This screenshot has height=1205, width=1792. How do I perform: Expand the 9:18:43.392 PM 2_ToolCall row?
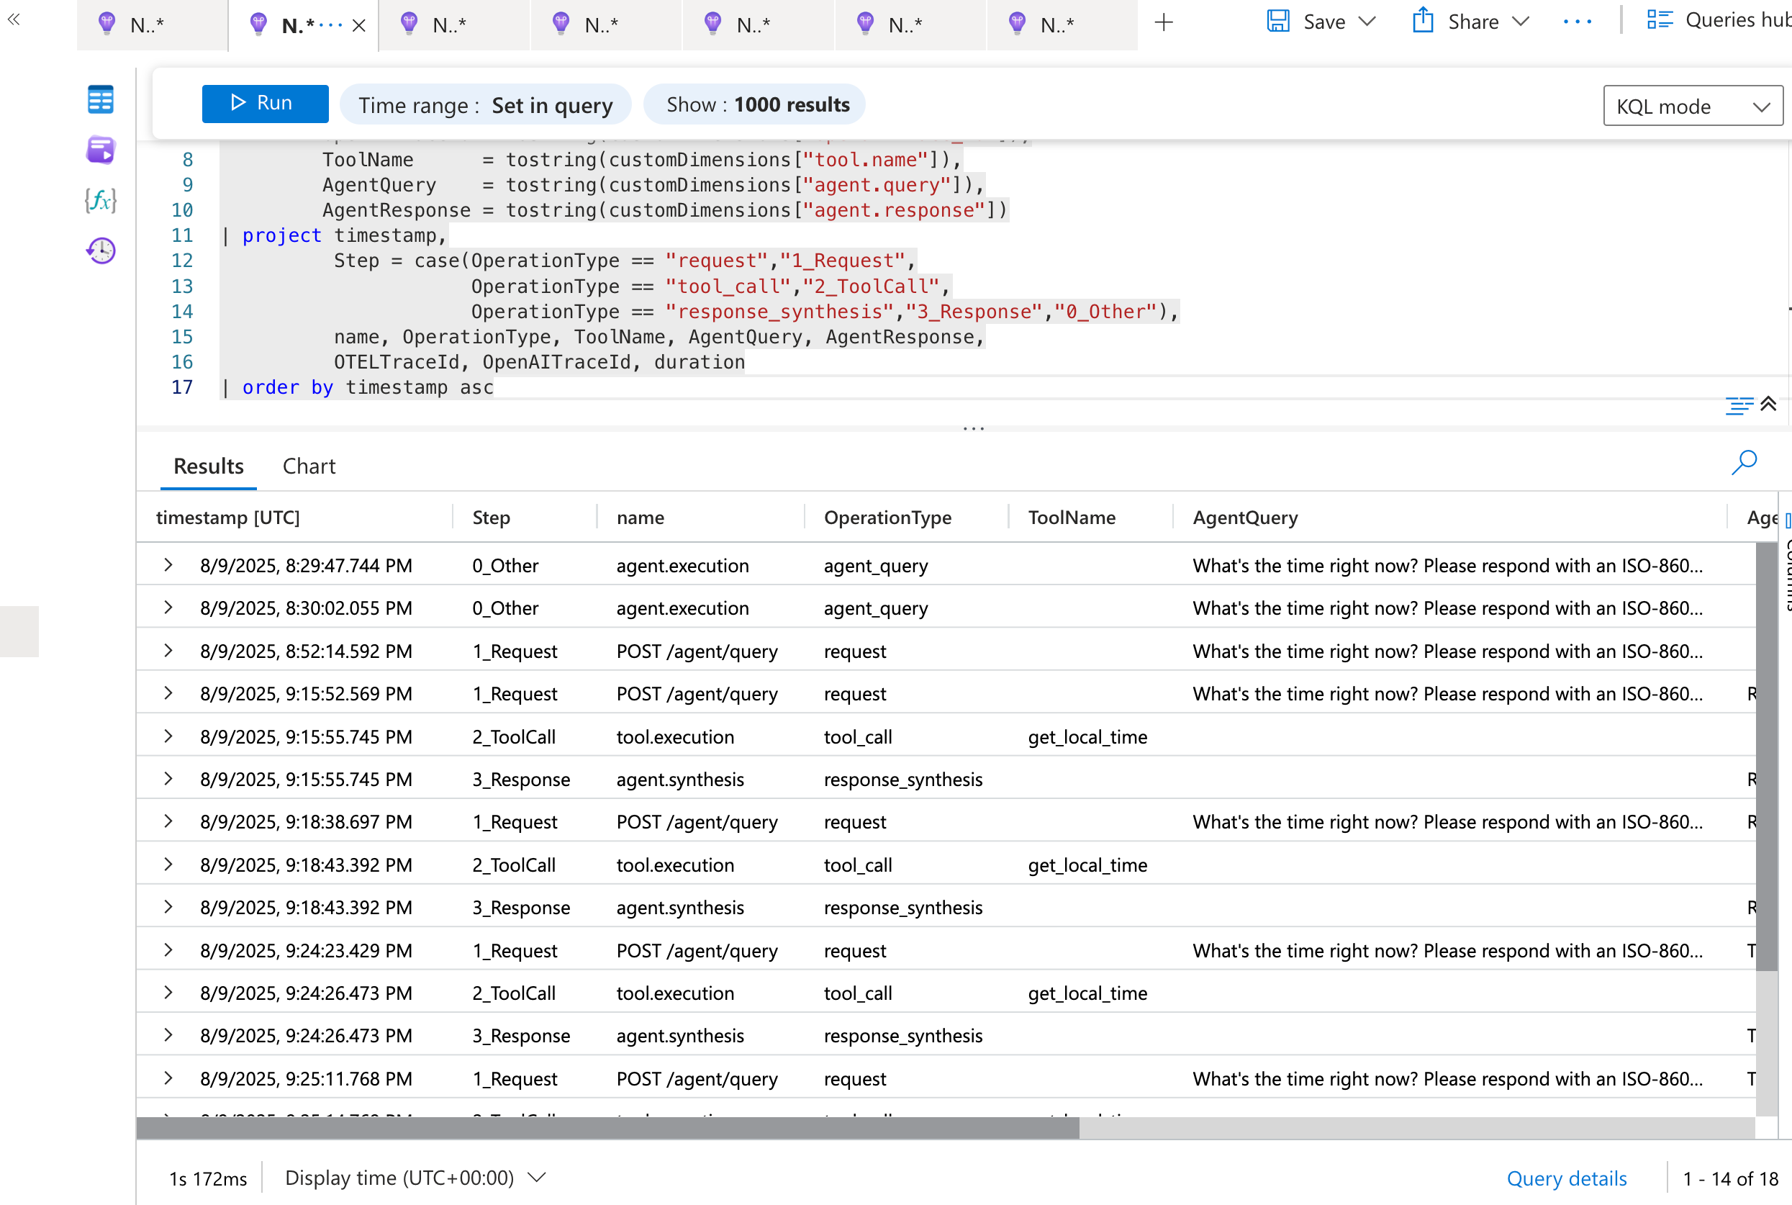(x=168, y=865)
